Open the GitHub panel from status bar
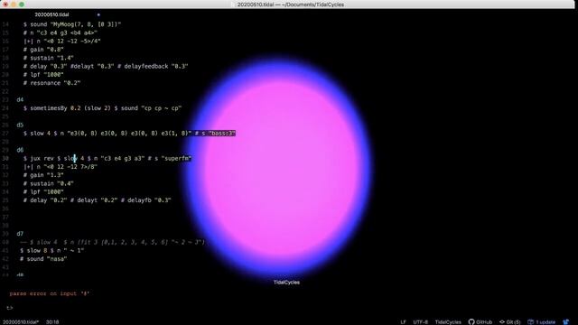Image resolution: width=578 pixels, height=325 pixels. click(480, 321)
